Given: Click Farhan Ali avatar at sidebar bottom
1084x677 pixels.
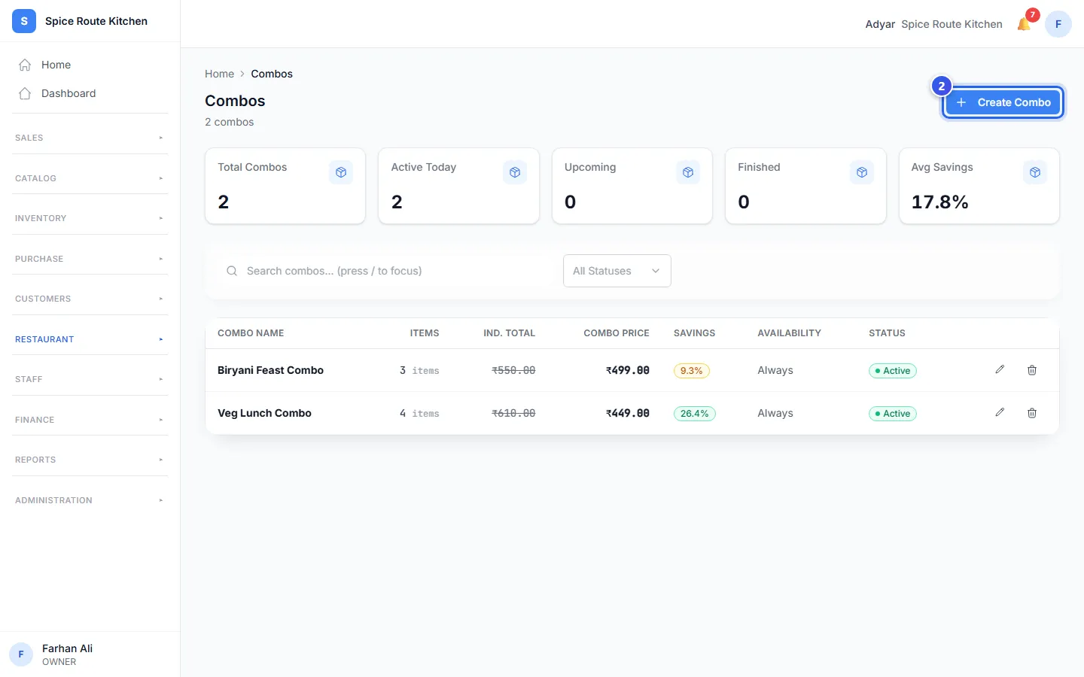Looking at the screenshot, I should (21, 654).
